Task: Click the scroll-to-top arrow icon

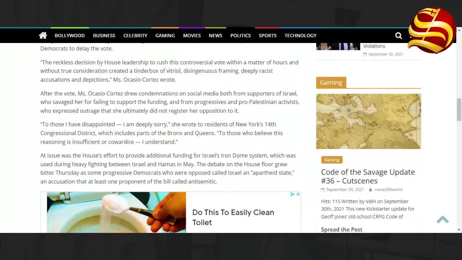Action: [443, 220]
